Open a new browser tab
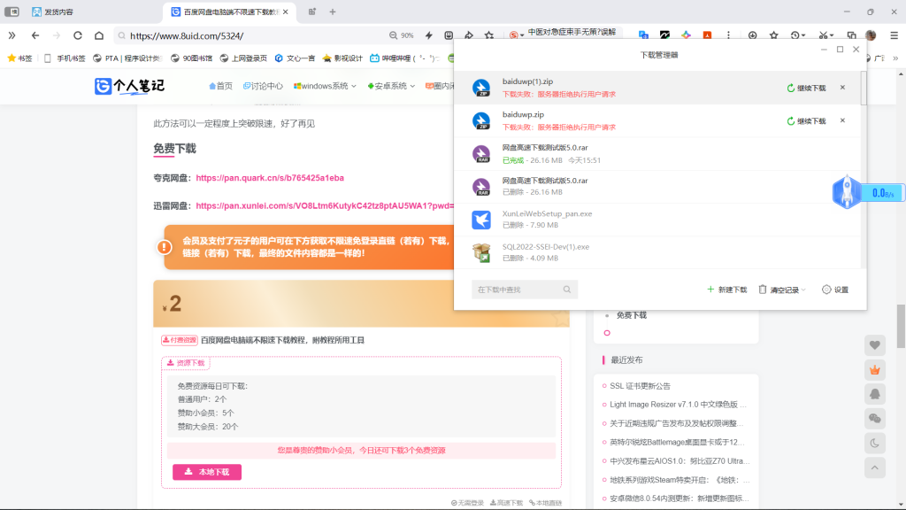Image resolution: width=906 pixels, height=510 pixels. pyautogui.click(x=333, y=12)
